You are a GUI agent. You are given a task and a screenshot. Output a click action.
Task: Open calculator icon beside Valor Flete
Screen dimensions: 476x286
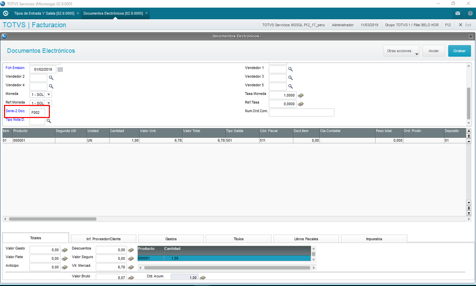(x=64, y=259)
